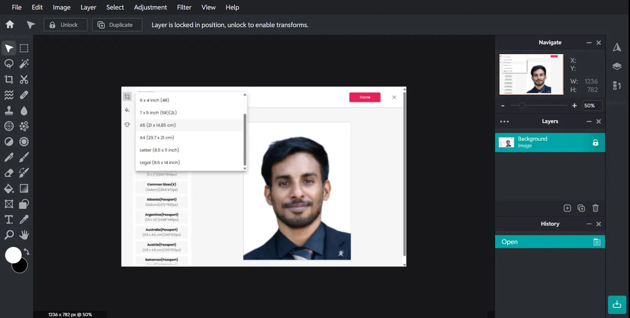Close the History panel

point(598,224)
